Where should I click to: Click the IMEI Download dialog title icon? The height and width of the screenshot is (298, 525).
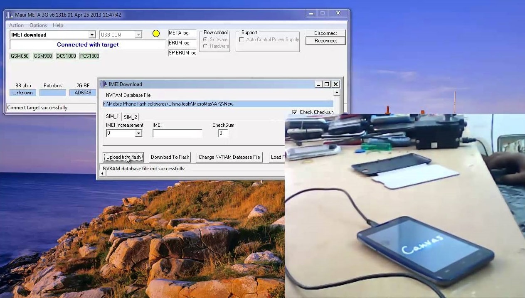coord(104,84)
